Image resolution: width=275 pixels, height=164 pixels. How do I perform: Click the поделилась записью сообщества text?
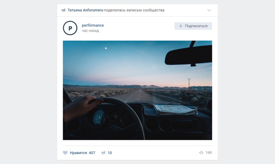pos(134,10)
